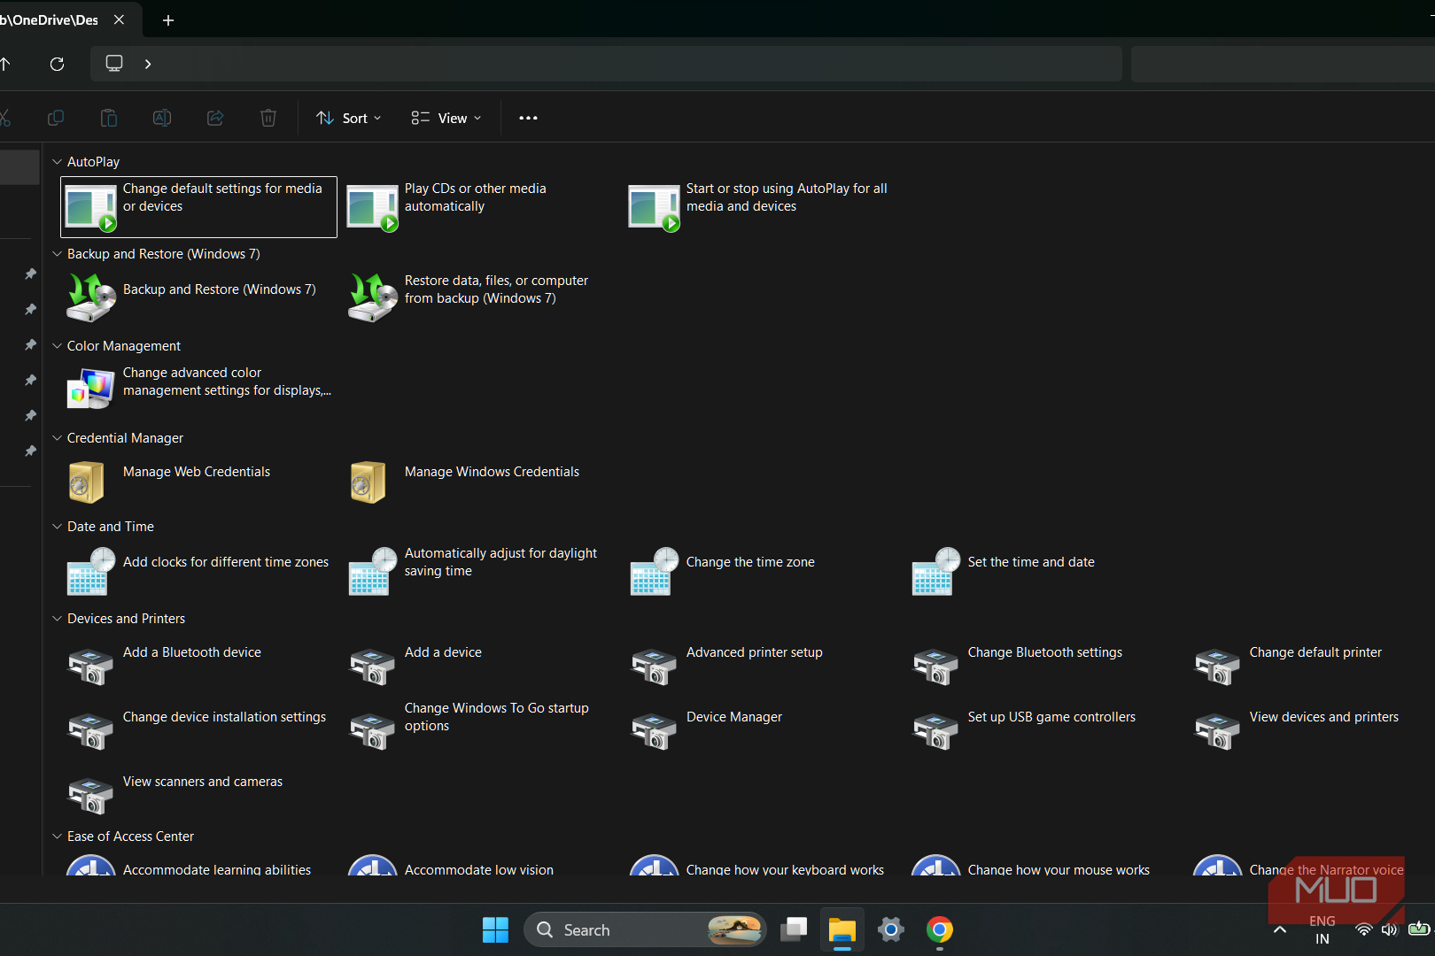
Task: Select the Advanced printer setup icon
Action: 655,667
